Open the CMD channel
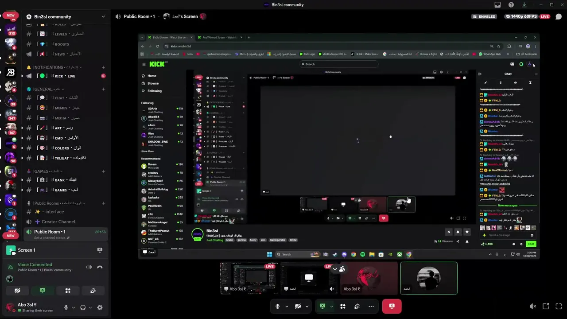The width and height of the screenshot is (567, 319). [x=66, y=138]
